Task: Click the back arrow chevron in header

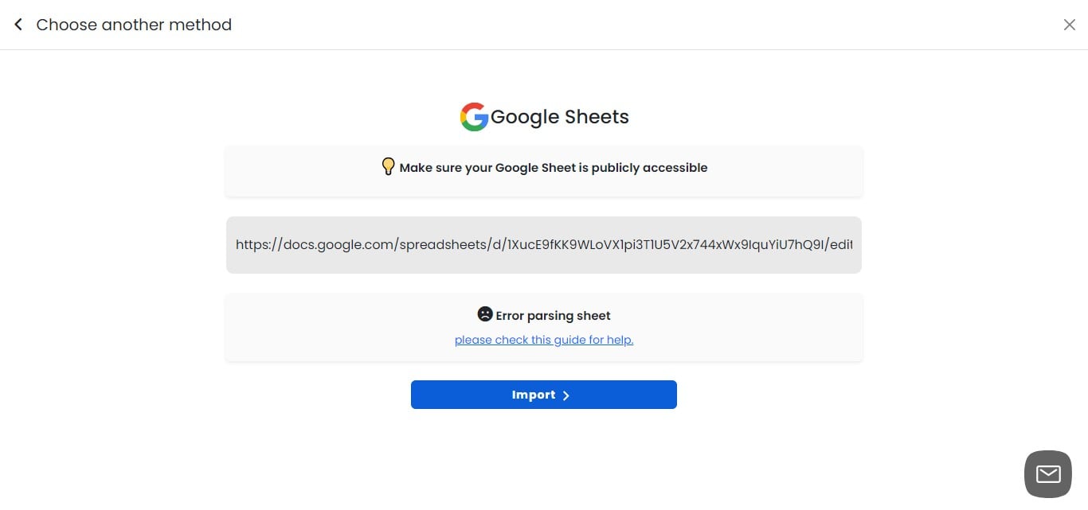Action: point(18,24)
